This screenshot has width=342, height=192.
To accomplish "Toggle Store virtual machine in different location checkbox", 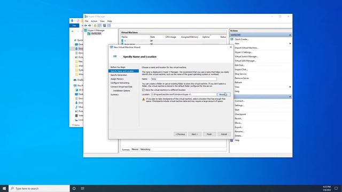I will click(x=143, y=90).
